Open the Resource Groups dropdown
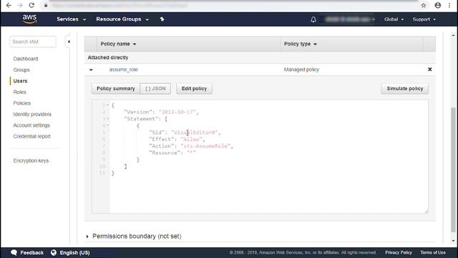 tap(122, 19)
